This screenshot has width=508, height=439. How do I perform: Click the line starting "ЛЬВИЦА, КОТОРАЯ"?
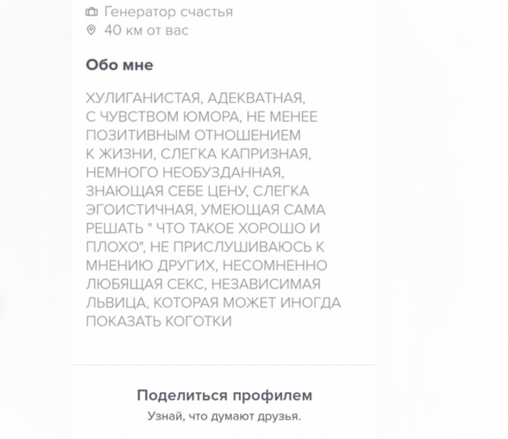pyautogui.click(x=213, y=303)
